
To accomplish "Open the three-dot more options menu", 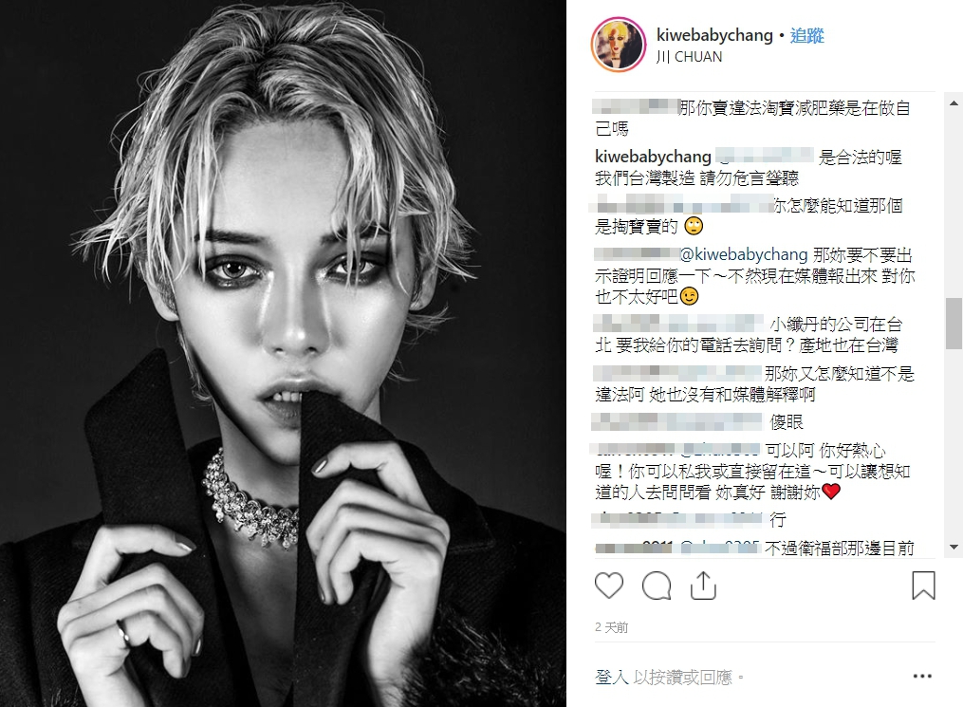I will (922, 677).
